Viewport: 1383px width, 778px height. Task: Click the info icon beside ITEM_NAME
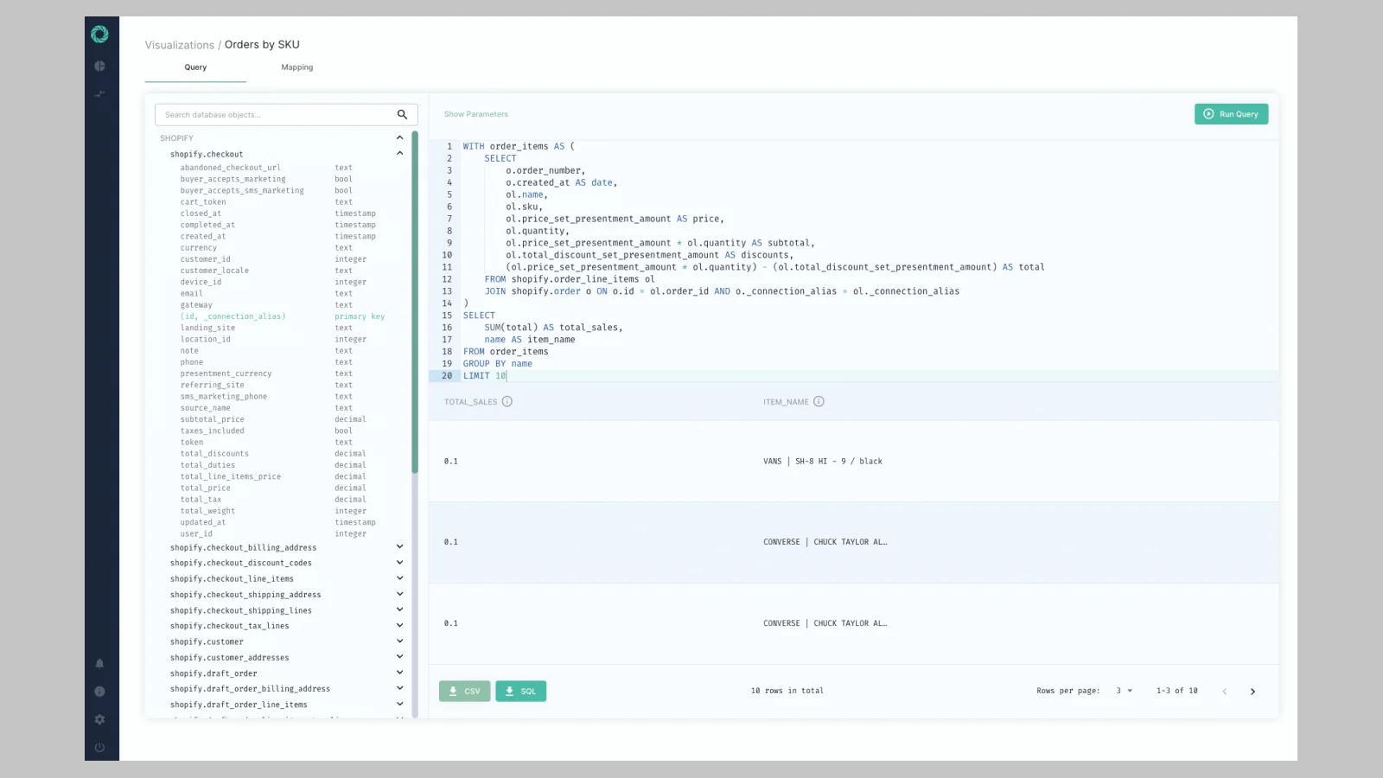pyautogui.click(x=819, y=401)
